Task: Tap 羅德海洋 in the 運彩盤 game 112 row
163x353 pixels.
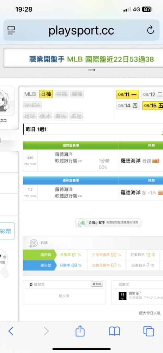Action: point(64,190)
